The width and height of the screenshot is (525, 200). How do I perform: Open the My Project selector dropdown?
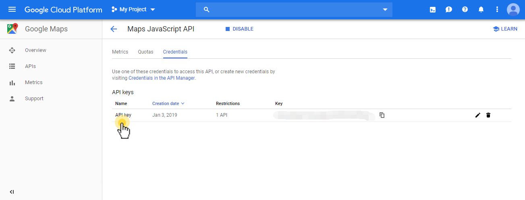[x=133, y=9]
